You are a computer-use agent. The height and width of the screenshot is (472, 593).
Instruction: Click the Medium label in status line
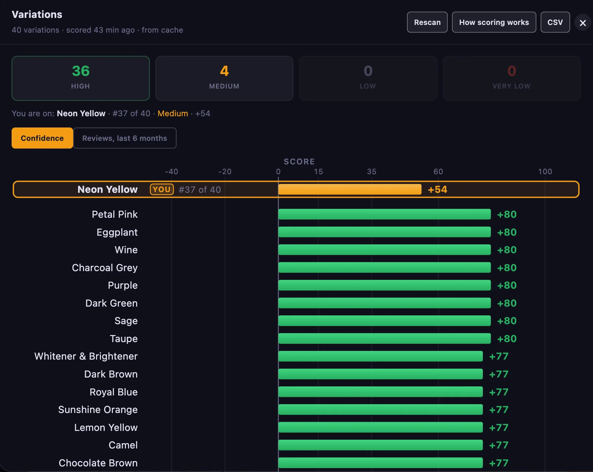tap(173, 113)
